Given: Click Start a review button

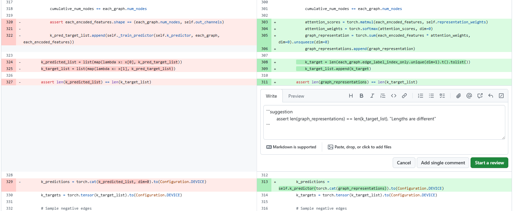Looking at the screenshot, I should [489, 163].
